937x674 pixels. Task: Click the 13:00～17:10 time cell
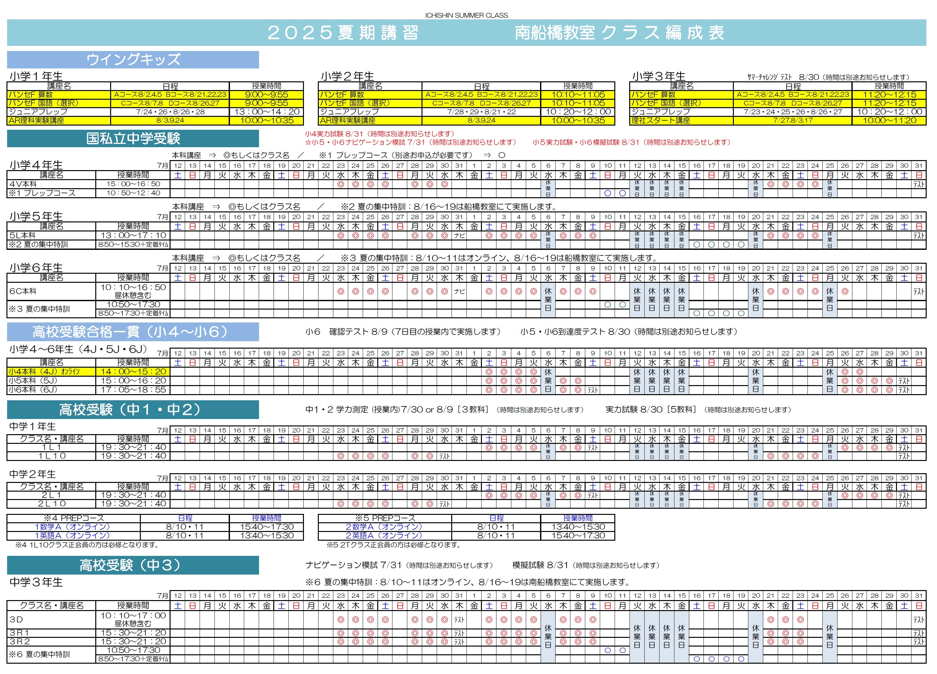[133, 235]
